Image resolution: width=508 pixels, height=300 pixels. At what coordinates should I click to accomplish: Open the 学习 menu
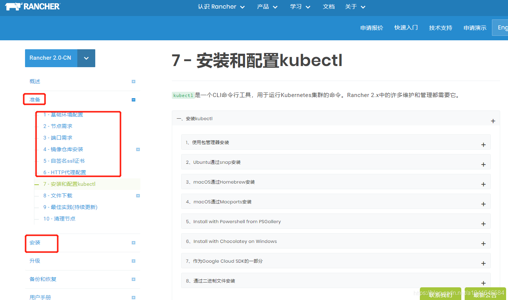pyautogui.click(x=300, y=7)
